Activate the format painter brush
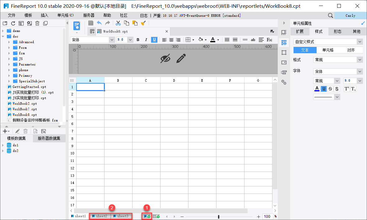Viewport: 367px width, 220px height. (x=143, y=23)
